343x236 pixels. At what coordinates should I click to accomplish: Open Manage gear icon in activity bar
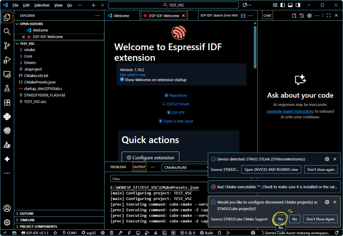(7, 222)
